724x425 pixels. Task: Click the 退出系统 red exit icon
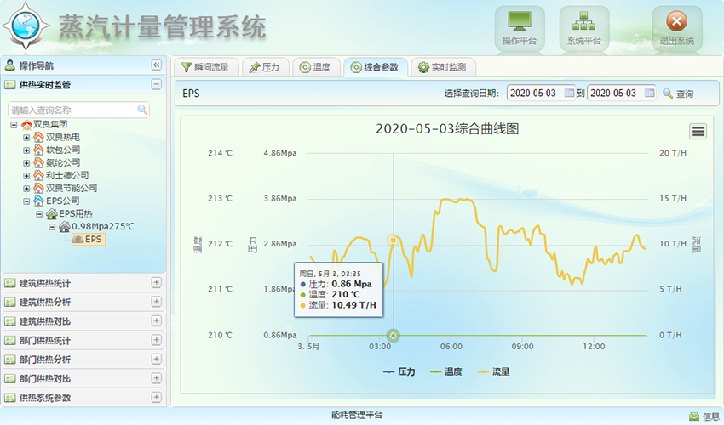pyautogui.click(x=676, y=21)
